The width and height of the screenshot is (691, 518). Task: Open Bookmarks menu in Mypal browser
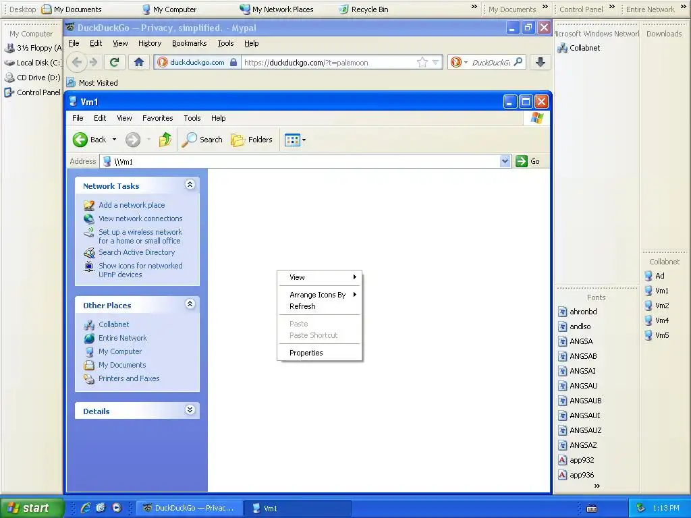pyautogui.click(x=189, y=43)
